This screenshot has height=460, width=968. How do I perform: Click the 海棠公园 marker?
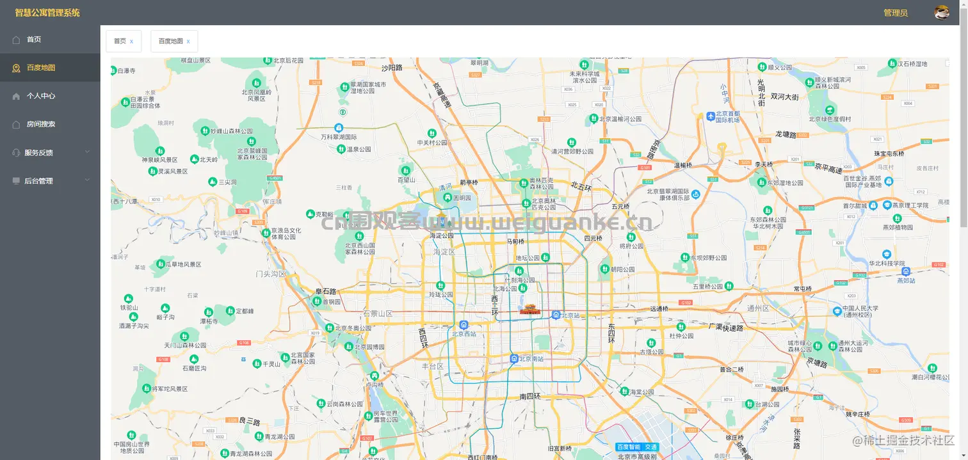point(625,391)
